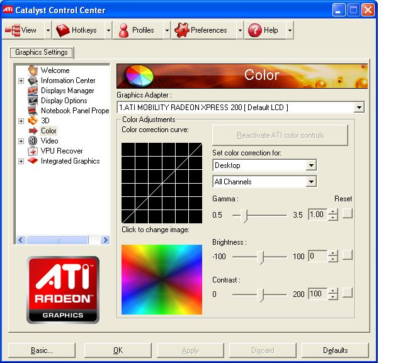Image resolution: width=403 pixels, height=363 pixels.
Task: Click the Brightness value field showing 0
Action: [x=317, y=256]
